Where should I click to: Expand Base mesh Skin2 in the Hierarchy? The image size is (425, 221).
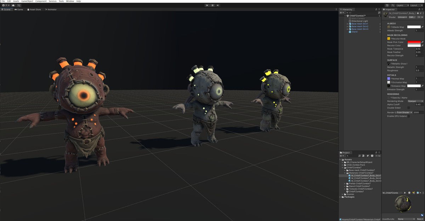pos(347,27)
